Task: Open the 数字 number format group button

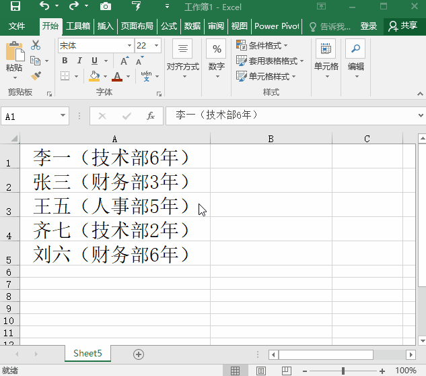Action: (217, 59)
